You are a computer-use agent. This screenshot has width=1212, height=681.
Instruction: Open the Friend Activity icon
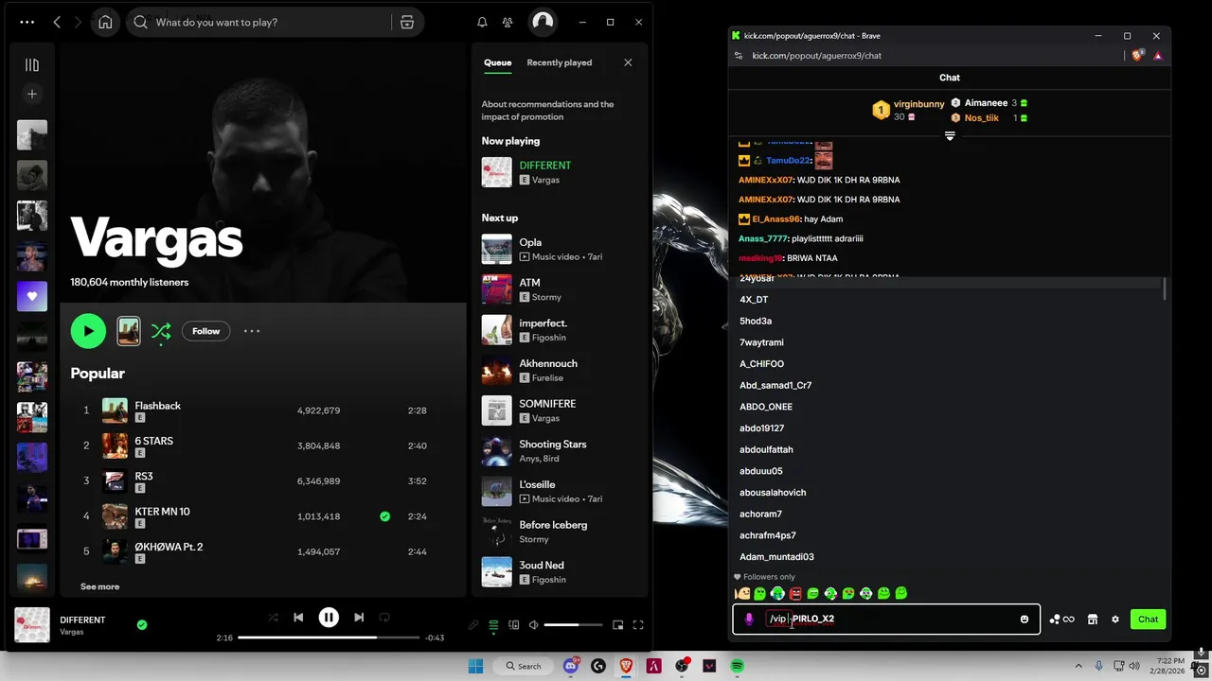coord(508,22)
